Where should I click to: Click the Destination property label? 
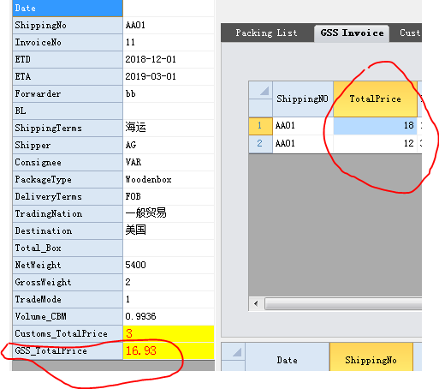tap(68, 230)
